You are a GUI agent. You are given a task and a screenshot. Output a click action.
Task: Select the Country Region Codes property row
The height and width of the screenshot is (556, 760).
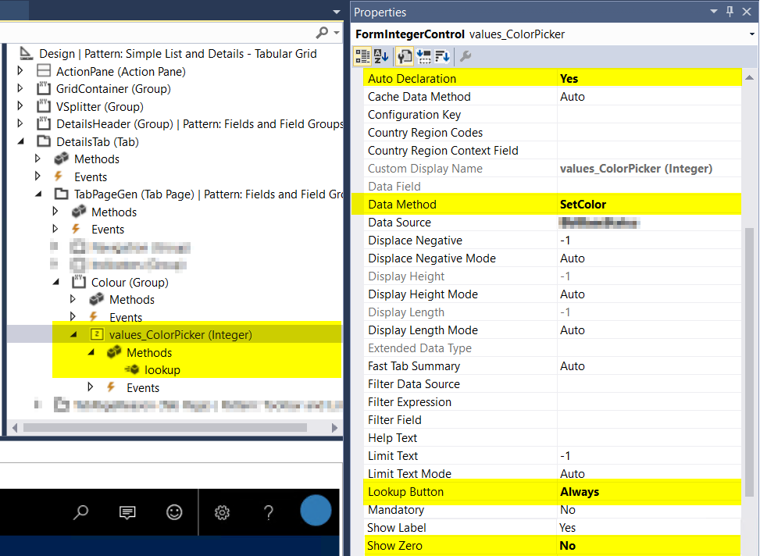(x=552, y=132)
